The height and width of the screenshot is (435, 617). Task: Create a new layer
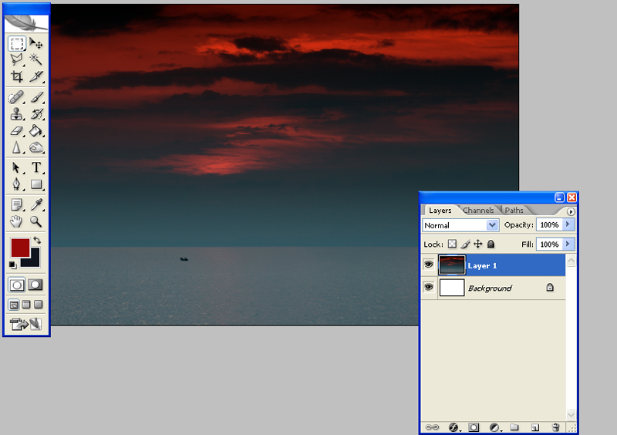coord(534,427)
